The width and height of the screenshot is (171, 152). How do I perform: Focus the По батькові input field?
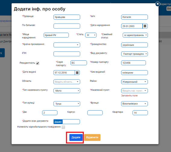click(67, 26)
